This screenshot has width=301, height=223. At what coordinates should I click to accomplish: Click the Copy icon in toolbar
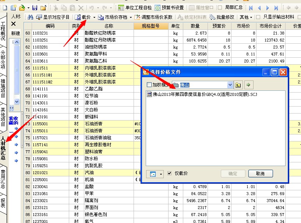(x=64, y=8)
